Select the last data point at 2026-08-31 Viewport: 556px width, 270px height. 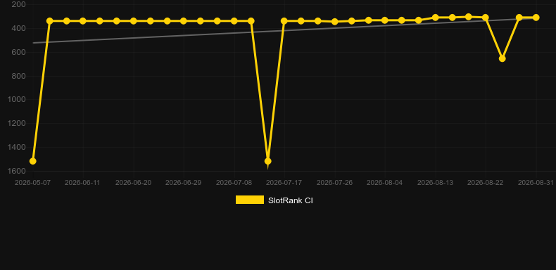536,18
